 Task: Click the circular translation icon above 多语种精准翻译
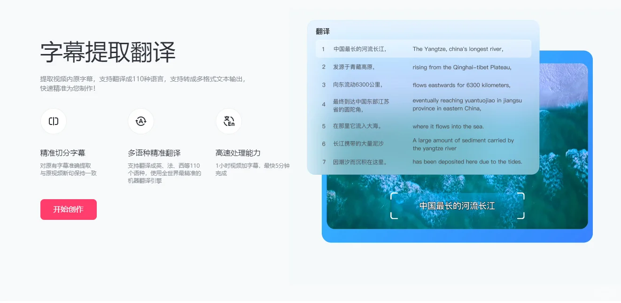(x=141, y=121)
